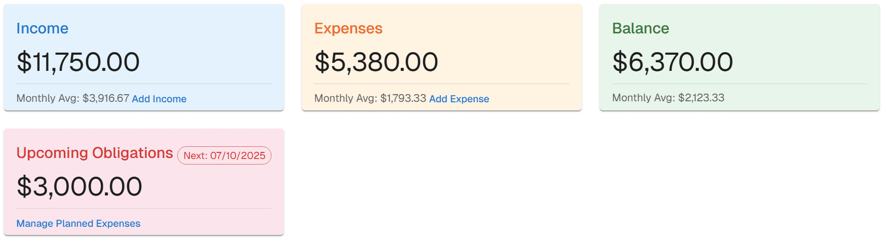Click the expenses Monthly Avg $1,793.33 text

370,98
